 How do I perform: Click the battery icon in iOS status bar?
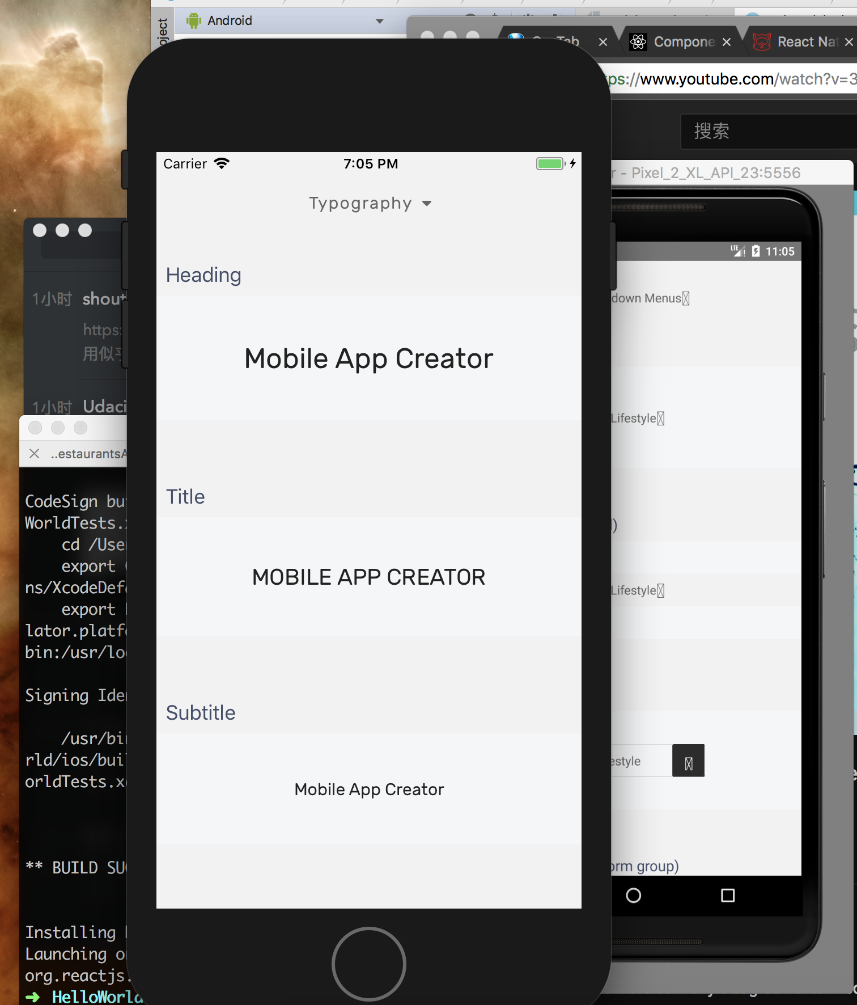(x=551, y=163)
